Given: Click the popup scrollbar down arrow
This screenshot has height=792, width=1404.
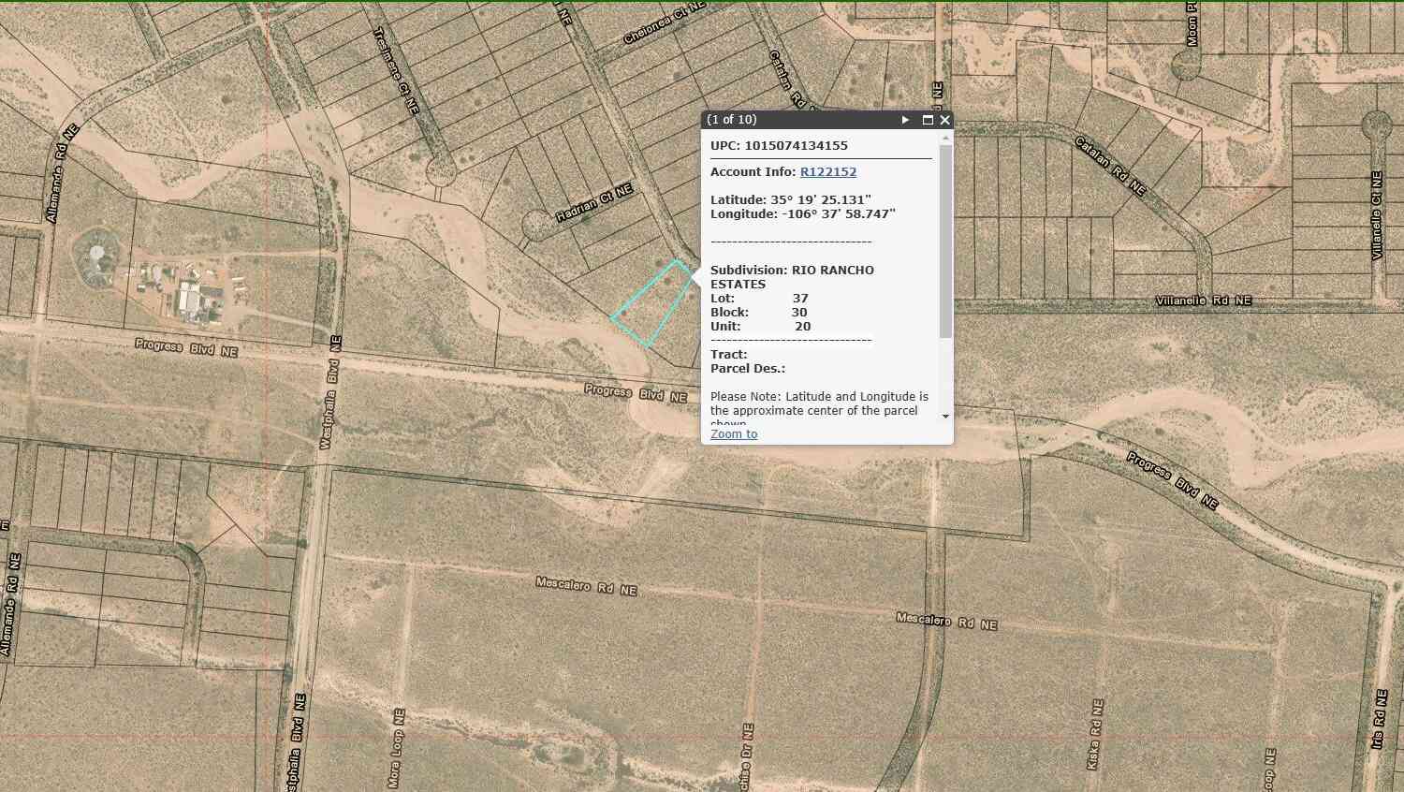Looking at the screenshot, I should click(945, 417).
